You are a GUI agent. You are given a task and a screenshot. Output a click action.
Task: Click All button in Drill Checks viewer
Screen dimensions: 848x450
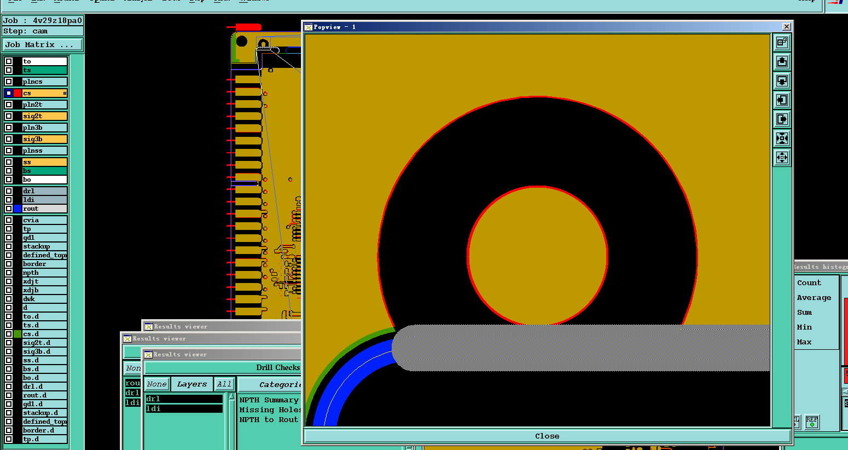(x=224, y=384)
